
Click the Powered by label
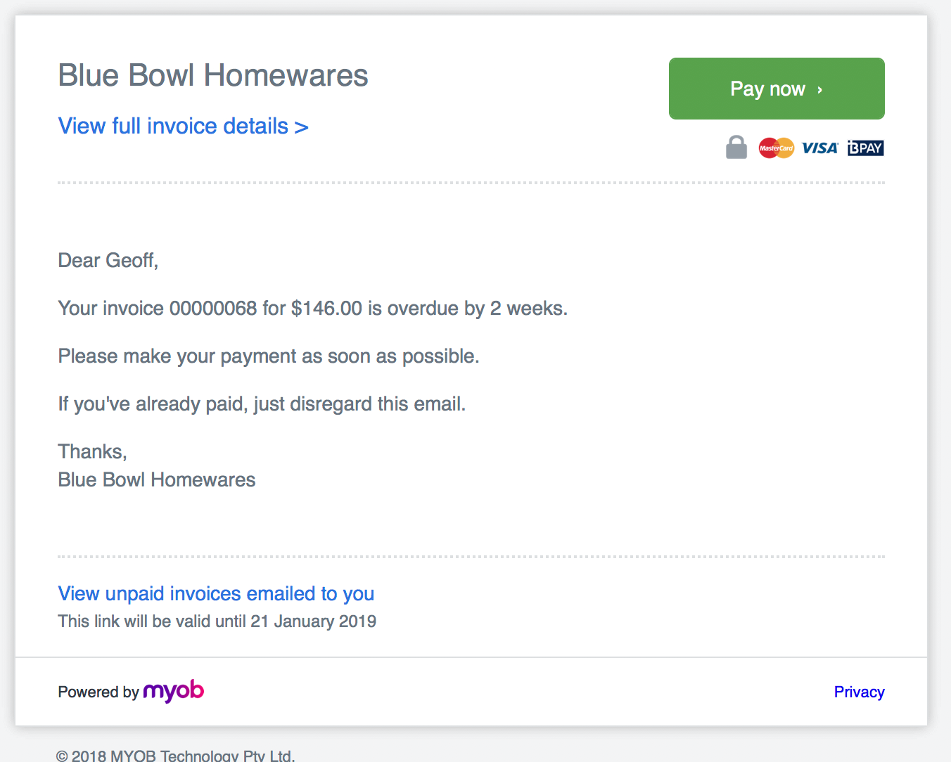(98, 692)
